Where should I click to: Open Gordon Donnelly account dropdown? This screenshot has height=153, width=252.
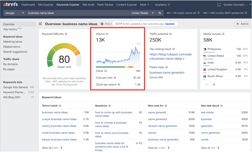pos(237,5)
